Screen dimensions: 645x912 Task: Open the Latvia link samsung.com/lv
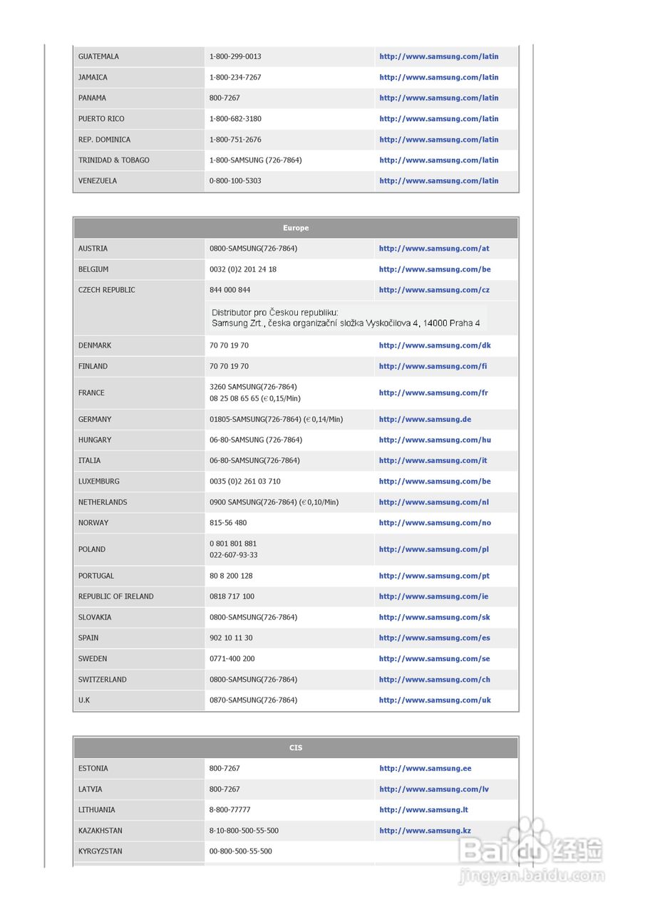pos(434,789)
